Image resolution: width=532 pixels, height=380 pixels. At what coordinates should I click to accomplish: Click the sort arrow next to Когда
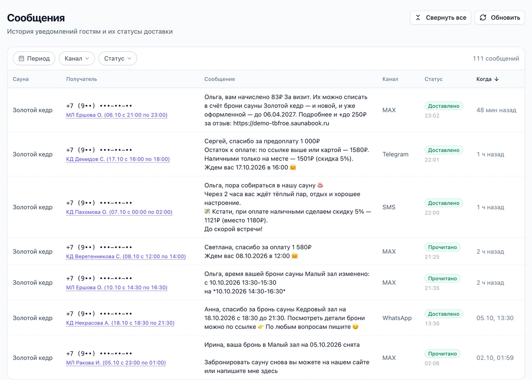496,79
